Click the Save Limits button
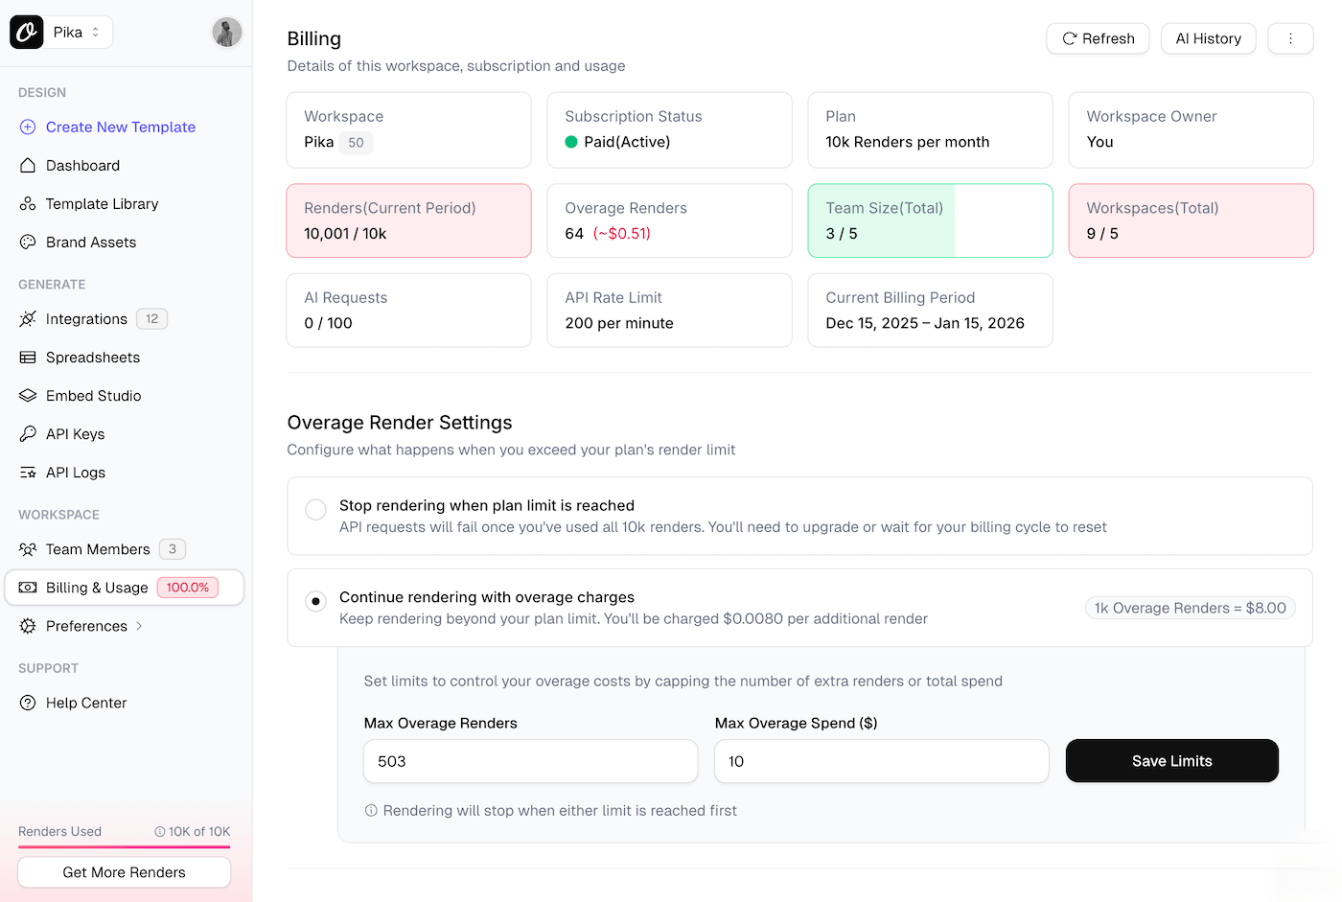The width and height of the screenshot is (1342, 902). pyautogui.click(x=1171, y=761)
